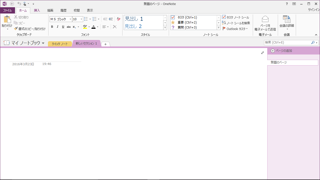The image size is (320, 180).
Task: Click the bullet list icon
Action: pos(86,19)
